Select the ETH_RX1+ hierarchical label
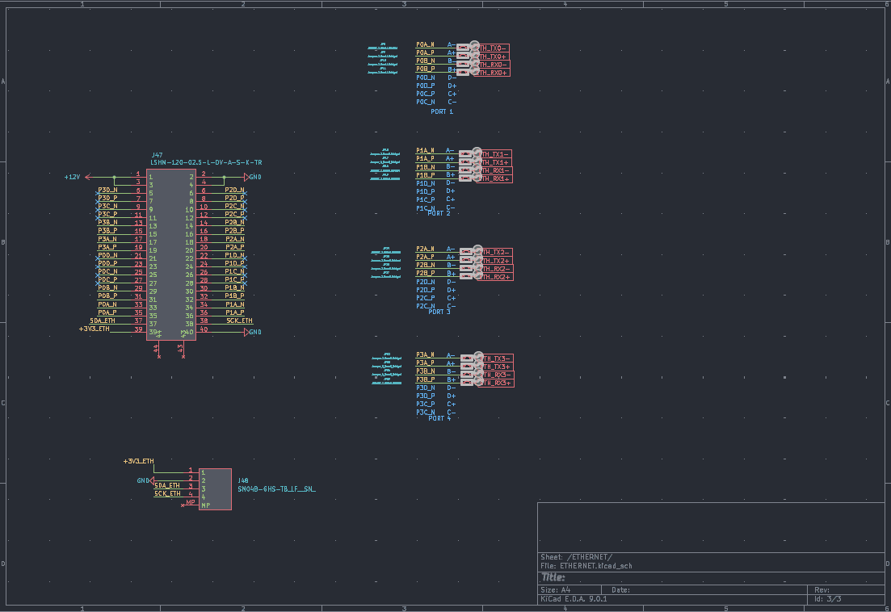 (495, 178)
